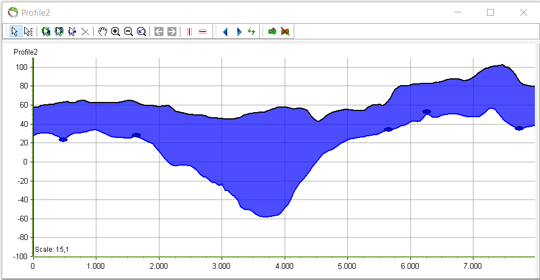Toggle the red vertical lines tool
Image resolution: width=540 pixels, height=280 pixels.
point(189,32)
